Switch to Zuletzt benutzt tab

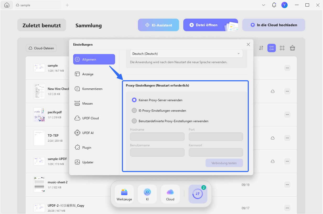tap(42, 25)
